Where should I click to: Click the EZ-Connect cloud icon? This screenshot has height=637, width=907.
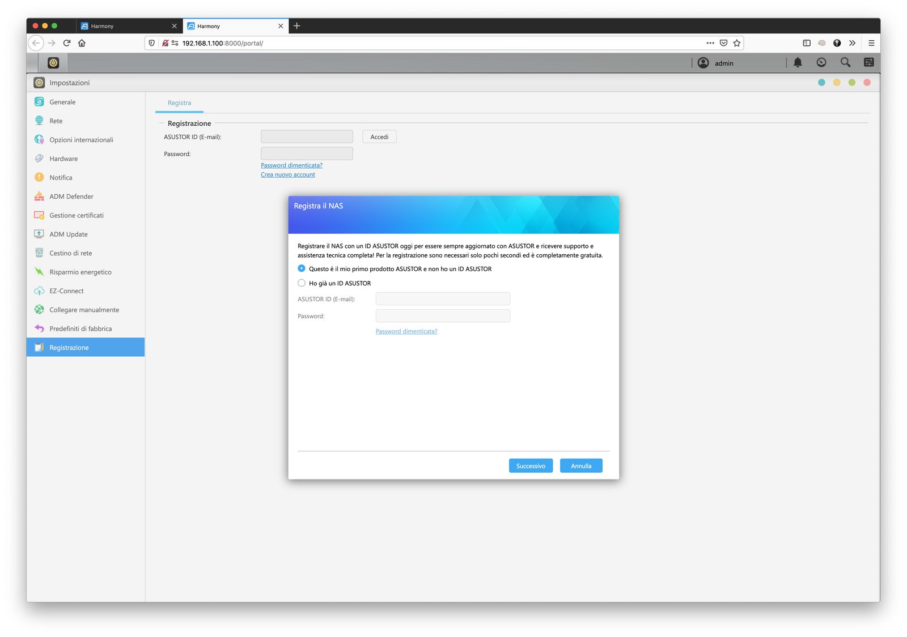point(39,291)
